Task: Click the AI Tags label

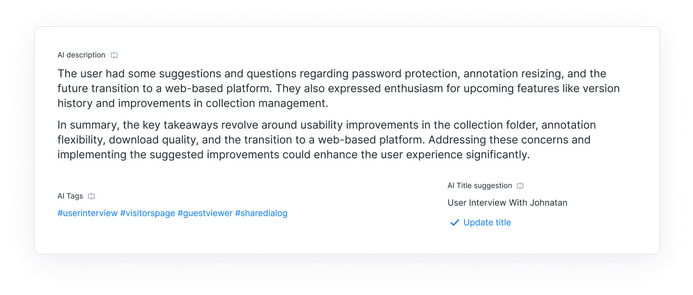Action: pyautogui.click(x=70, y=196)
